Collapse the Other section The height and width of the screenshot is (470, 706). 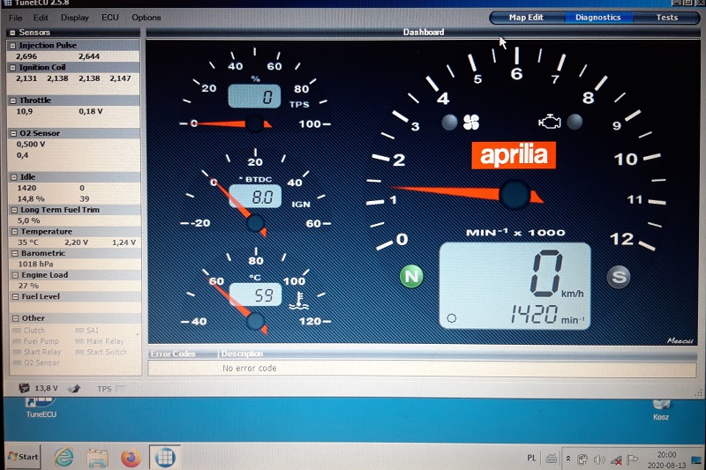coord(16,318)
